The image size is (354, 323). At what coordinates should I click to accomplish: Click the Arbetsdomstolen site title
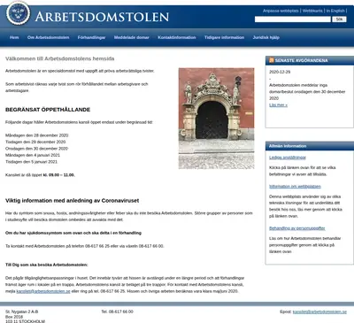point(102,17)
